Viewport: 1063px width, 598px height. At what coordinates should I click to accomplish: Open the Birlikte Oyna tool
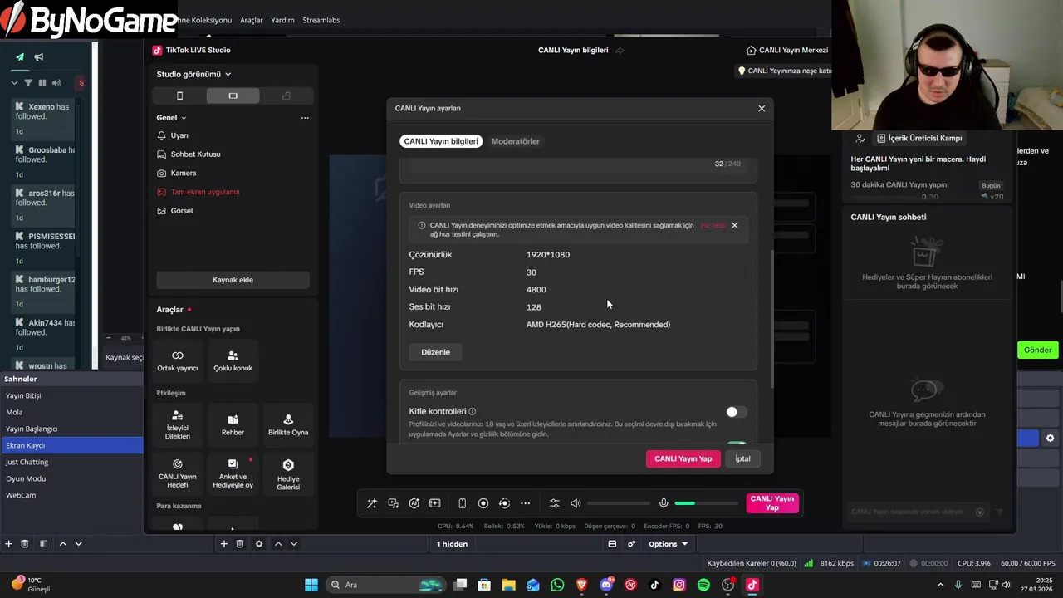pos(288,424)
